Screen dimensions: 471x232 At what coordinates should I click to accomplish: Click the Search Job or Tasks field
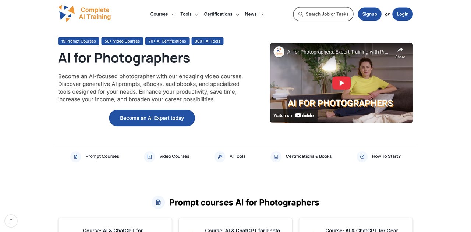323,14
